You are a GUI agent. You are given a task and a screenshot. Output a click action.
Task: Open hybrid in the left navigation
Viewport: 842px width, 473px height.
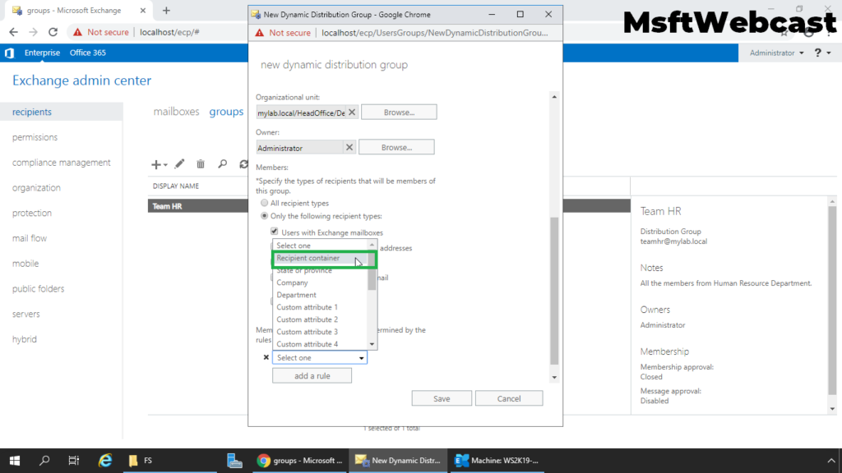[x=25, y=339]
